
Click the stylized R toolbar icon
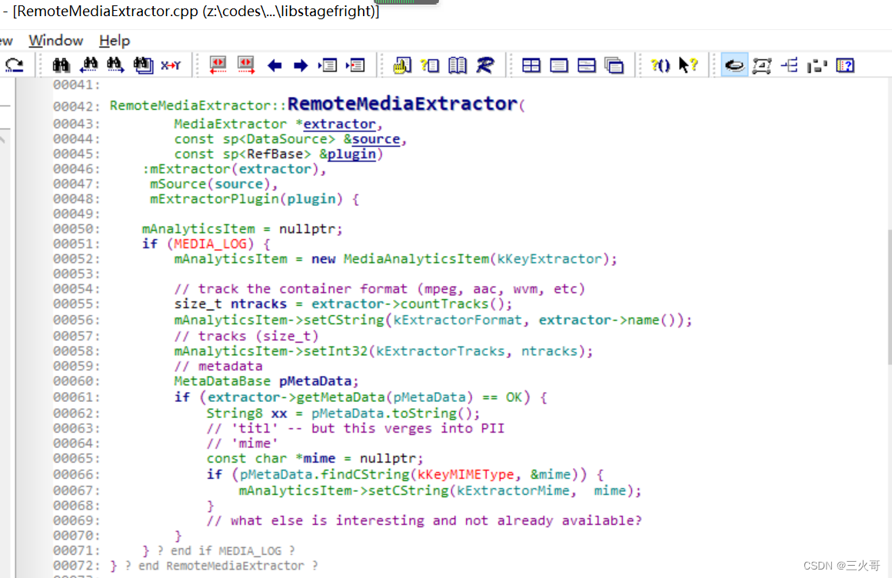point(485,65)
